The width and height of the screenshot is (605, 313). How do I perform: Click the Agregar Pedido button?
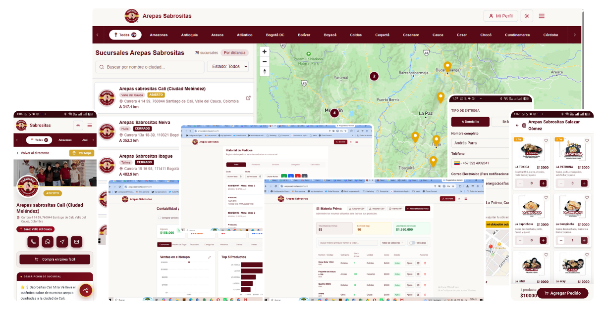coord(562,293)
